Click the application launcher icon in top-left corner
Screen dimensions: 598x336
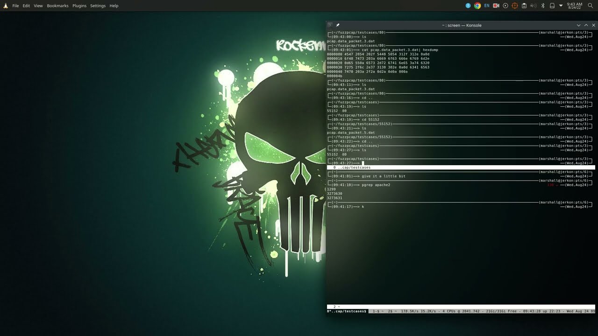[x=5, y=6]
